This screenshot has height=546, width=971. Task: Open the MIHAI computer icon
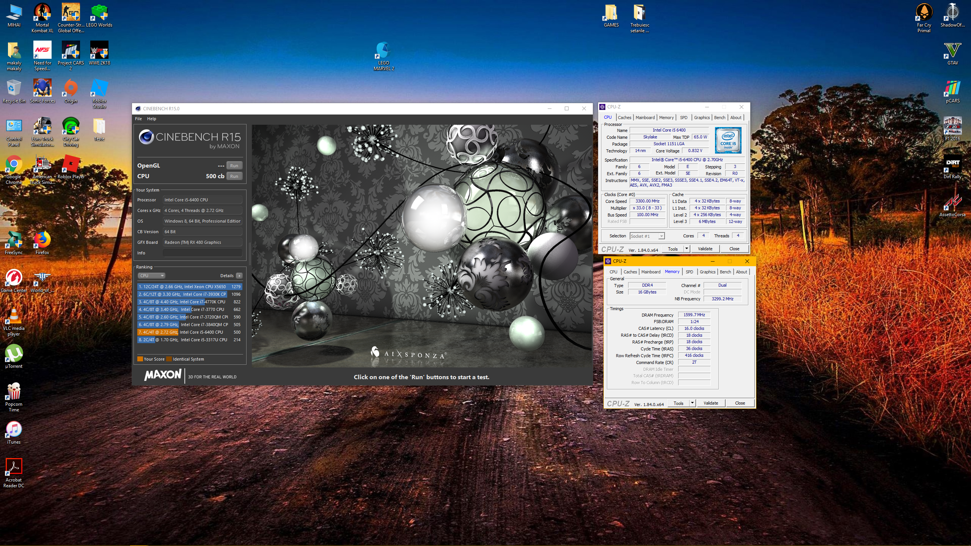point(14,15)
